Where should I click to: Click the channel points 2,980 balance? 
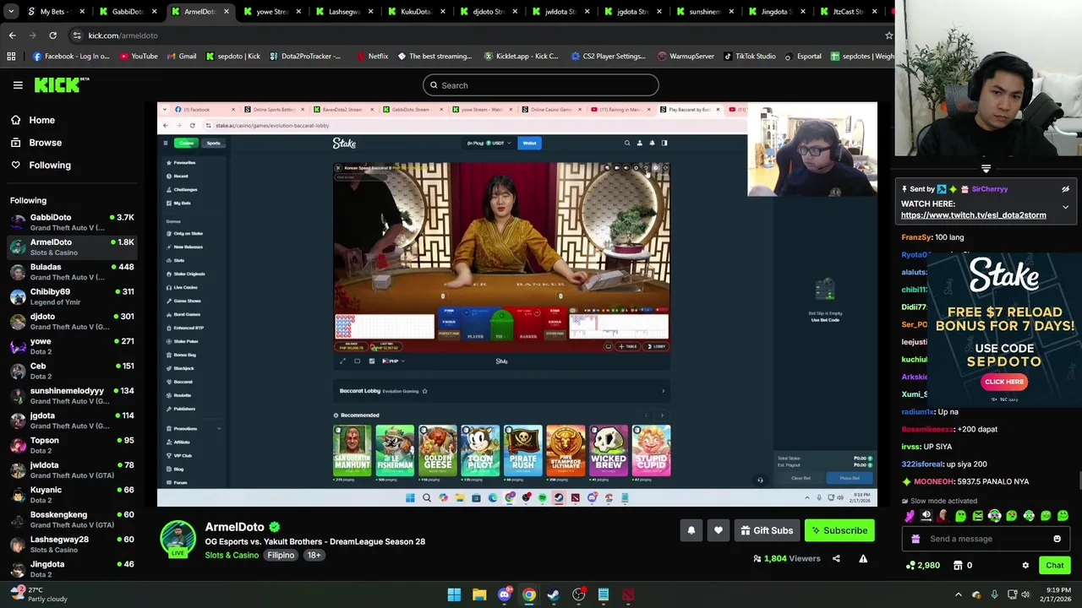click(x=923, y=565)
